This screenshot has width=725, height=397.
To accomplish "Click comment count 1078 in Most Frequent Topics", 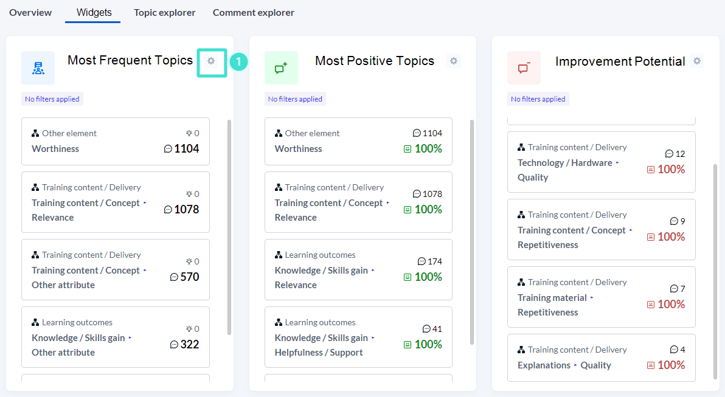I will [186, 209].
